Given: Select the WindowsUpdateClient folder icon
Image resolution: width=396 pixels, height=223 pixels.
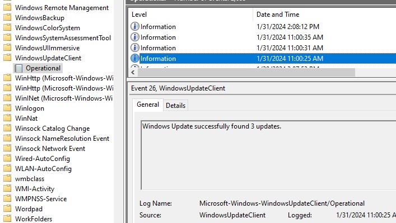Looking at the screenshot, I should pos(7,58).
